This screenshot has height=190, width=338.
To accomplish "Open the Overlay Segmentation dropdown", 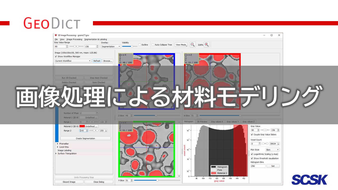I will click(x=111, y=46).
